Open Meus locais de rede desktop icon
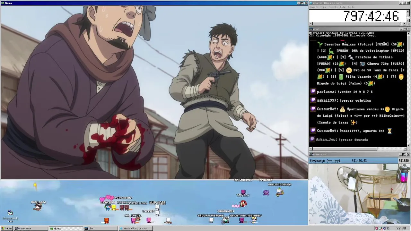This screenshot has height=231, width=411. pos(10,216)
